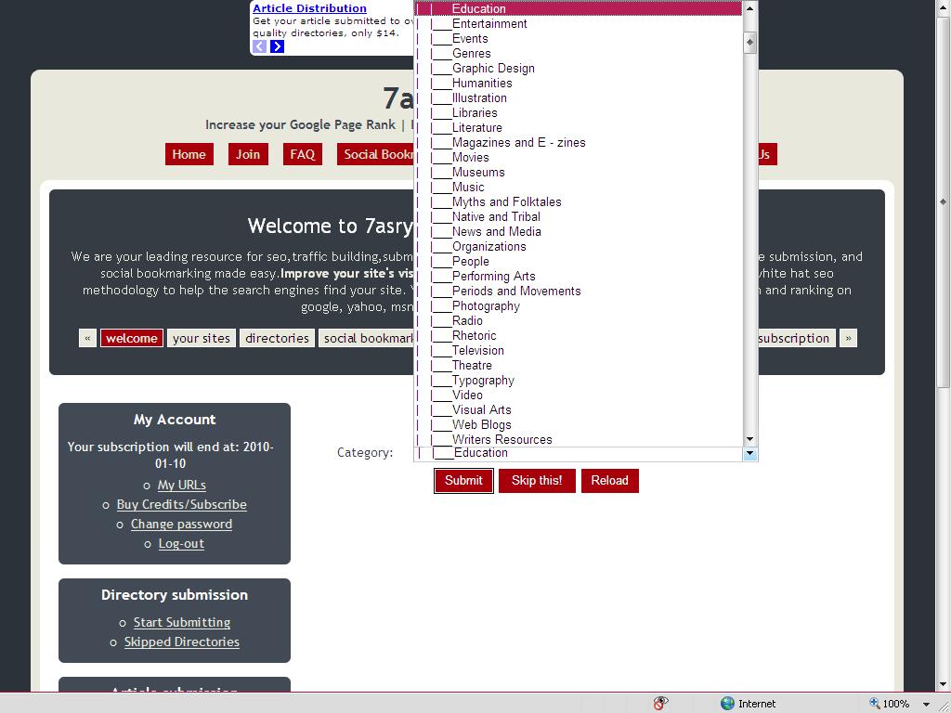Switch to the directories tab

click(277, 338)
